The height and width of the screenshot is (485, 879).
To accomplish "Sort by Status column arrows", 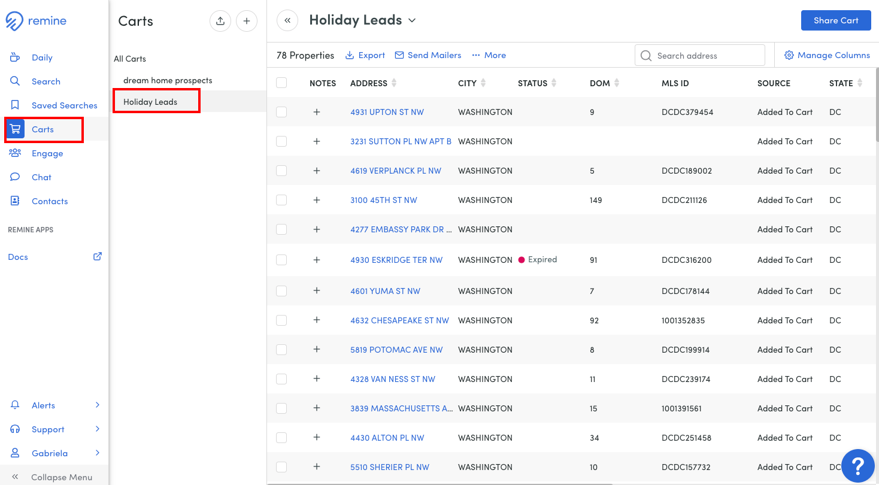I will pyautogui.click(x=554, y=83).
